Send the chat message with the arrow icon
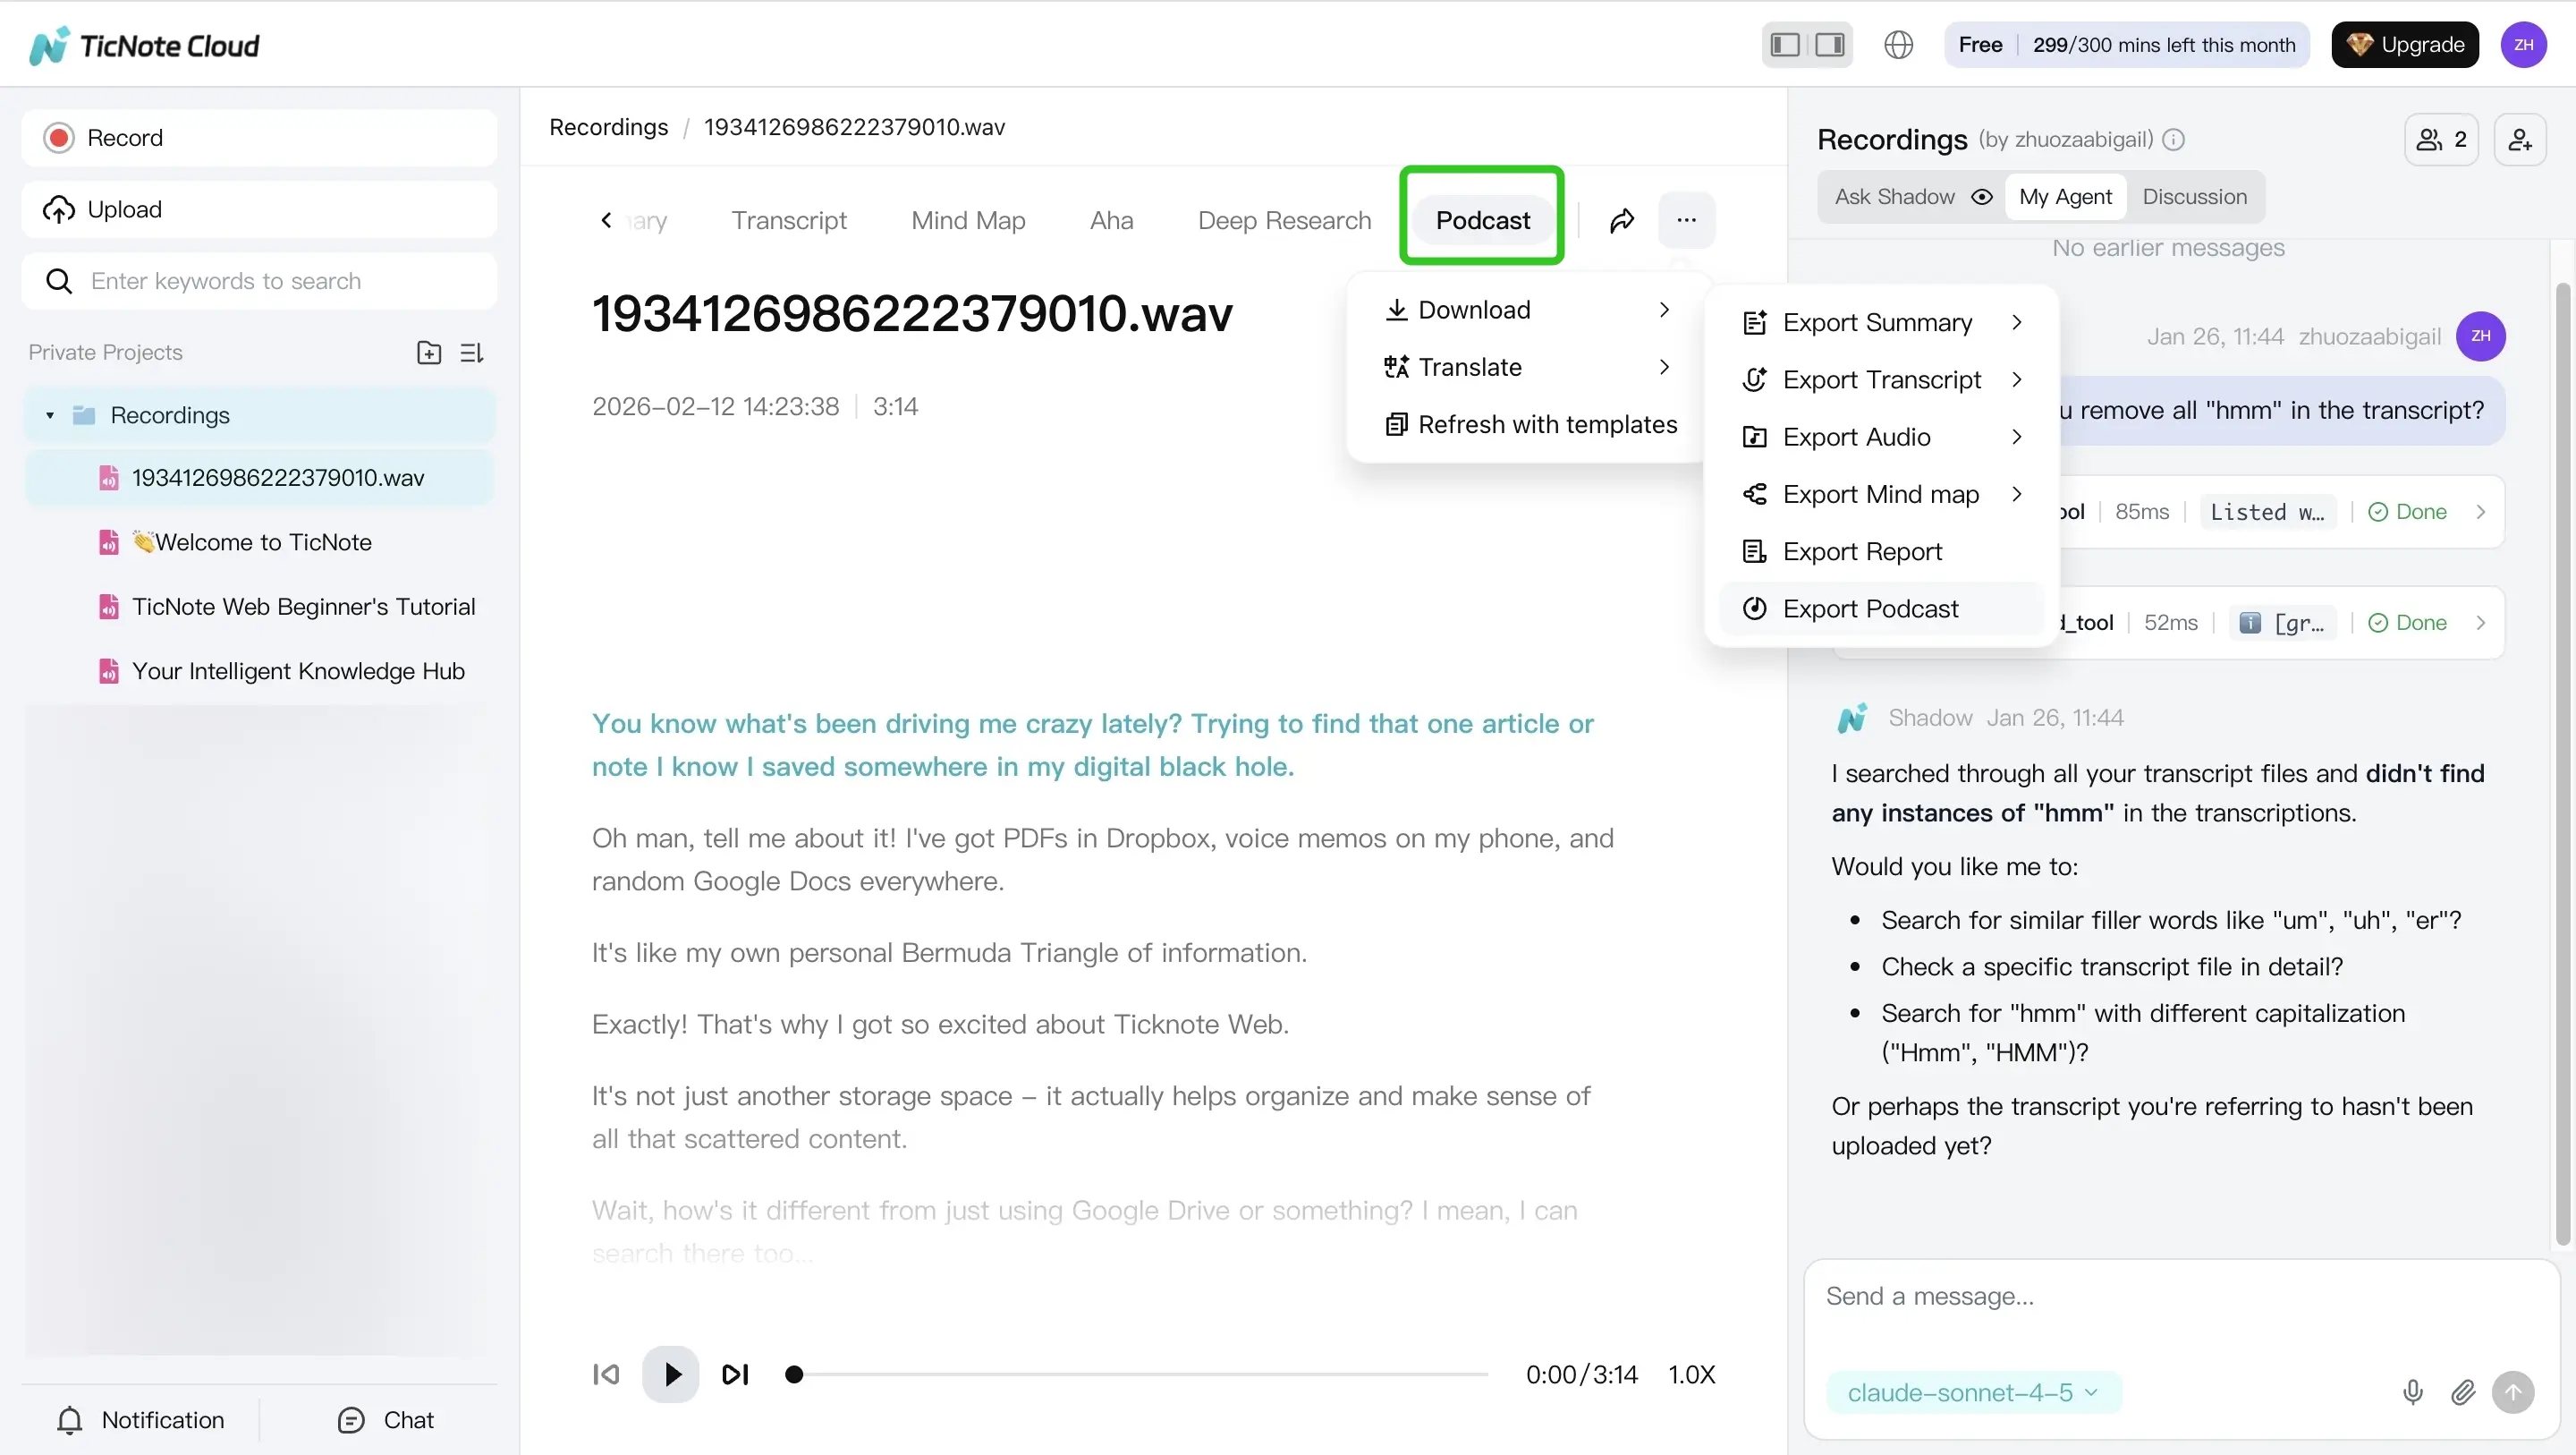 pos(2514,1392)
